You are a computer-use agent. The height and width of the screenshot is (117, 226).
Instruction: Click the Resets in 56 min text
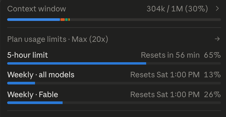click(x=170, y=55)
